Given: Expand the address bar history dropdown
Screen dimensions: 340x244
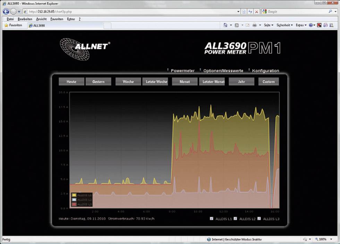Looking at the screenshot, I should 239,12.
